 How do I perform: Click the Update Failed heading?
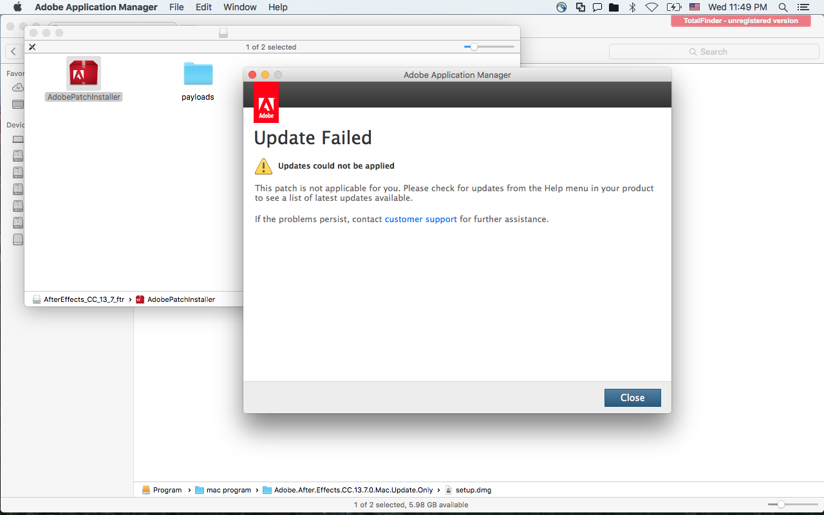(x=313, y=138)
